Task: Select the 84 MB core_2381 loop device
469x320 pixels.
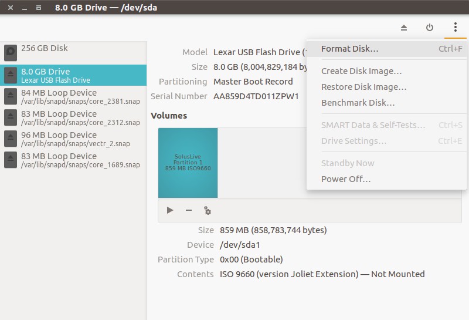Action: (73, 96)
